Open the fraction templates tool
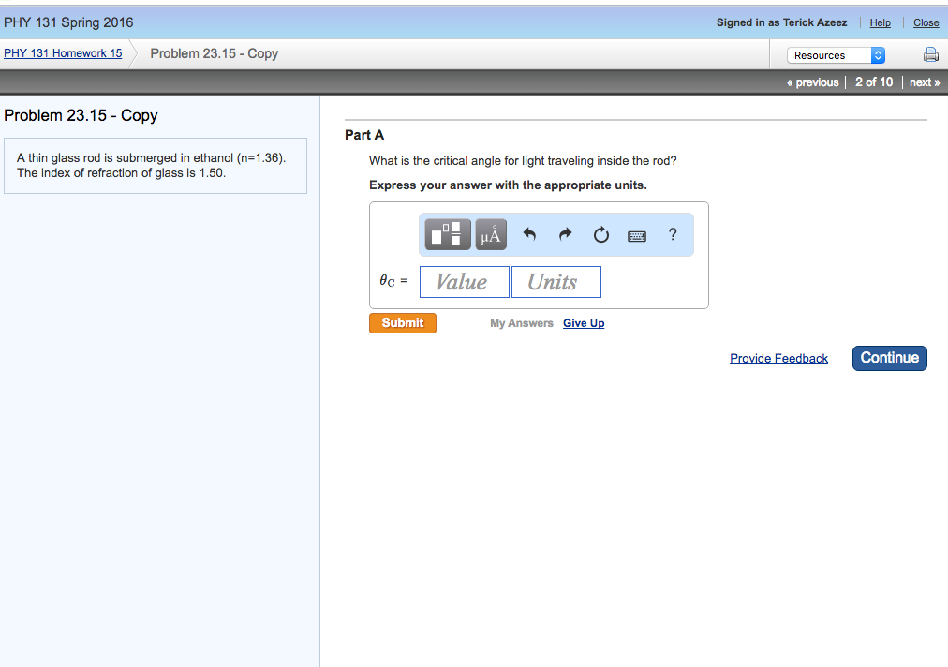 [x=448, y=235]
